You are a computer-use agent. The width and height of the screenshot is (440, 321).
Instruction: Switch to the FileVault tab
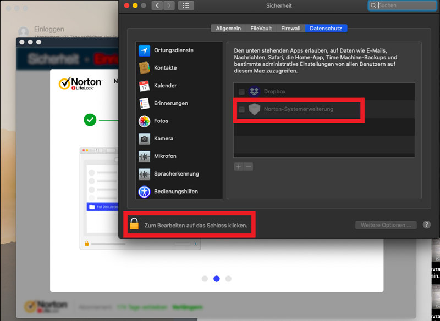click(x=261, y=29)
